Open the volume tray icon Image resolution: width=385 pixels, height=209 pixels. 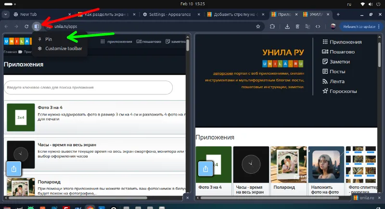(371, 4)
